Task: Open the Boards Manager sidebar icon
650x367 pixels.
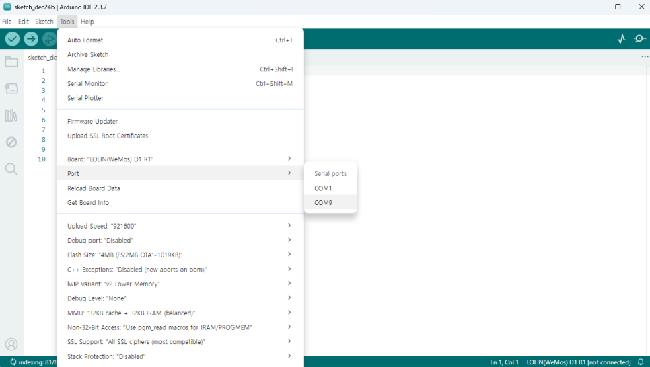Action: click(x=11, y=88)
